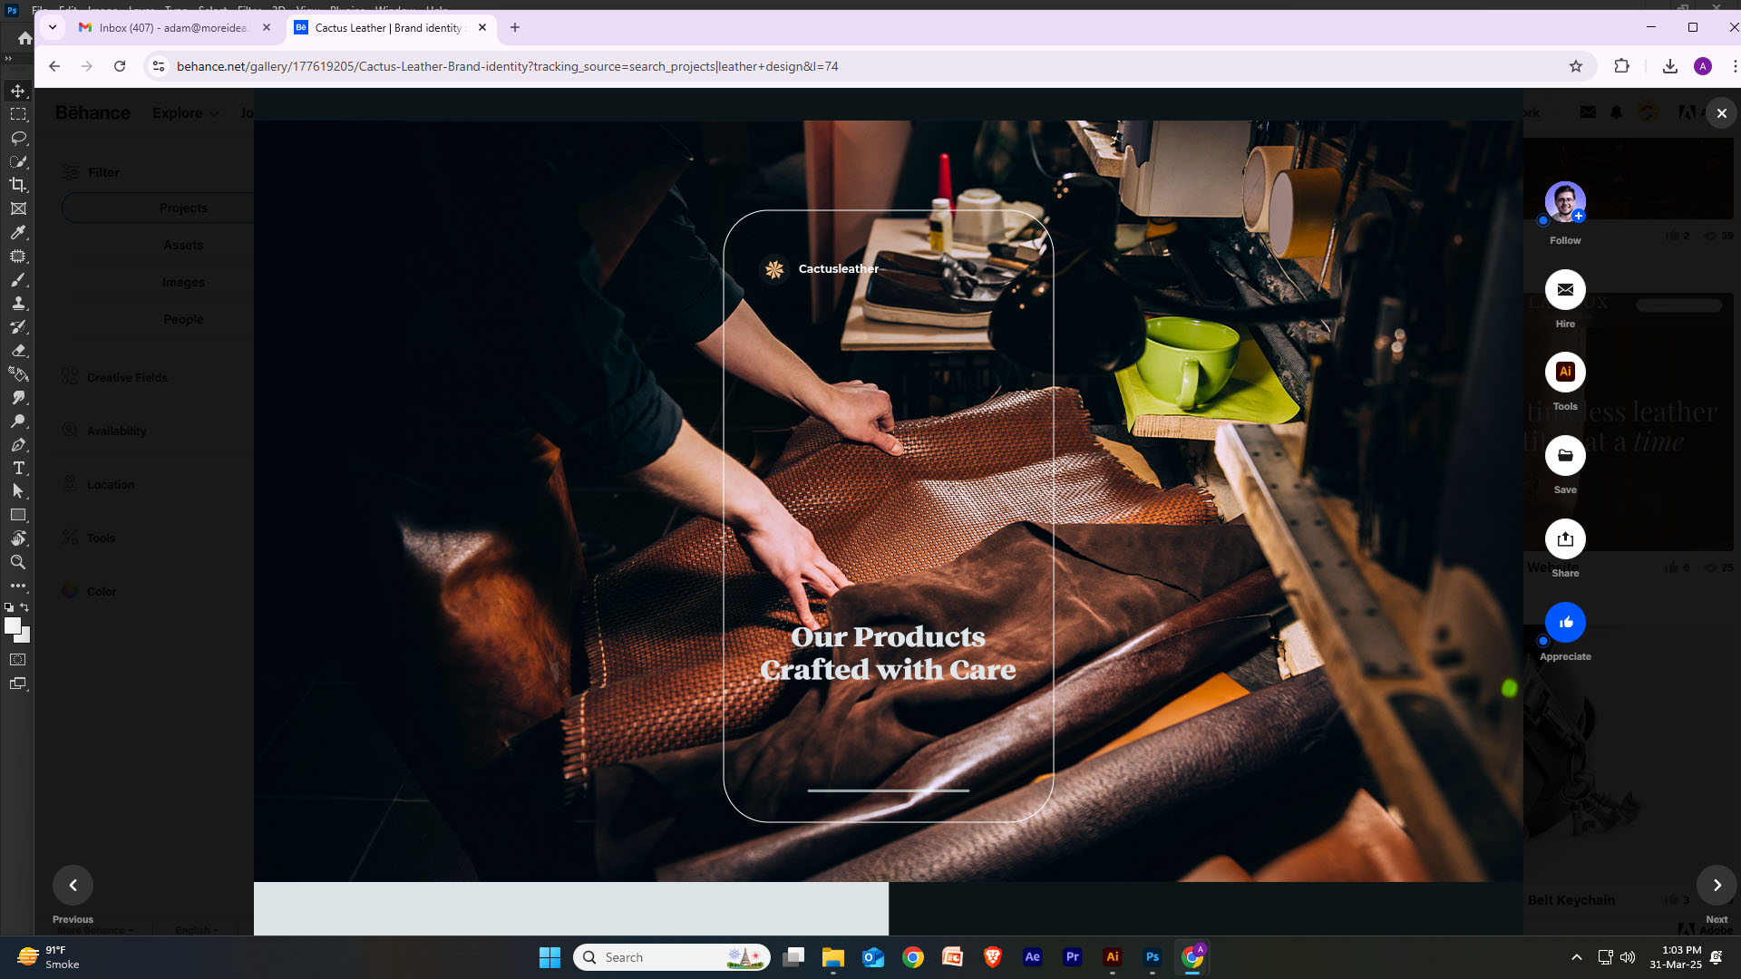Open a new browser tab
1741x979 pixels.
515,27
